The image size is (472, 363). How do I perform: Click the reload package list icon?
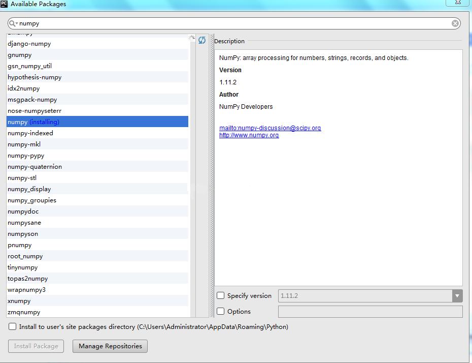tap(202, 40)
